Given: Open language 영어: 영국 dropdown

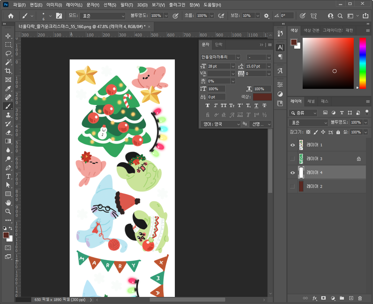Looking at the screenshot, I should click(220, 124).
